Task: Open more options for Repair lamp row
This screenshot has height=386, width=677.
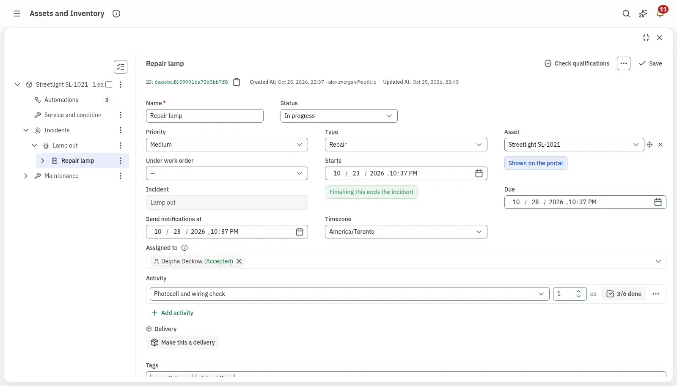Action: 121,161
